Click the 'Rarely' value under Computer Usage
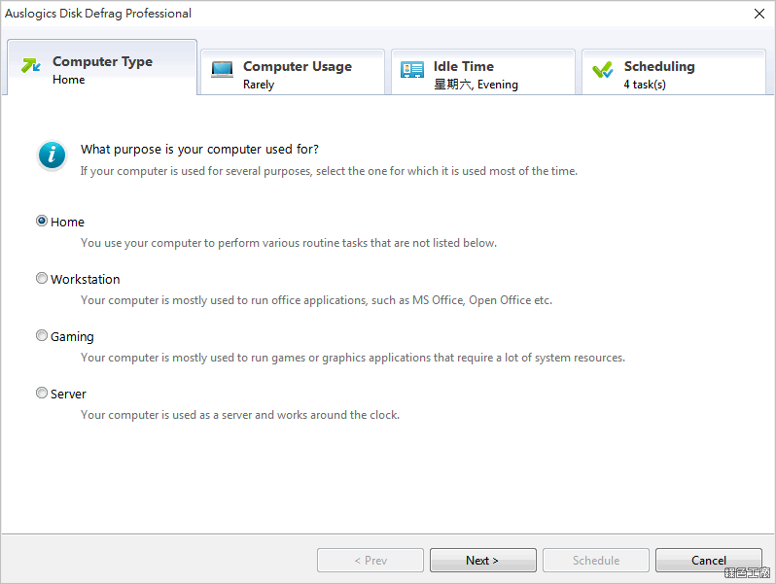This screenshot has width=776, height=584. 259,85
